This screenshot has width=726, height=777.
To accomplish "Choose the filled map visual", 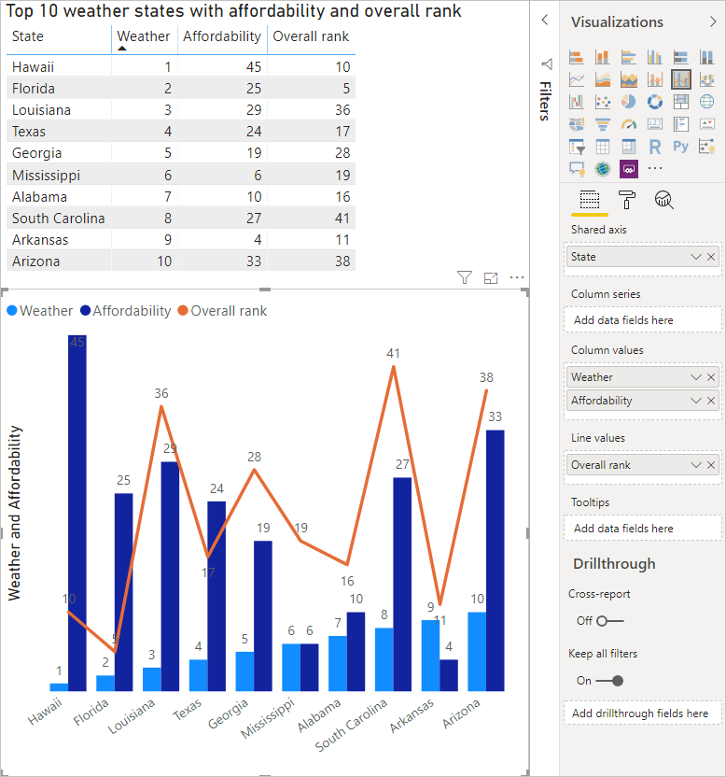I will tap(576, 124).
